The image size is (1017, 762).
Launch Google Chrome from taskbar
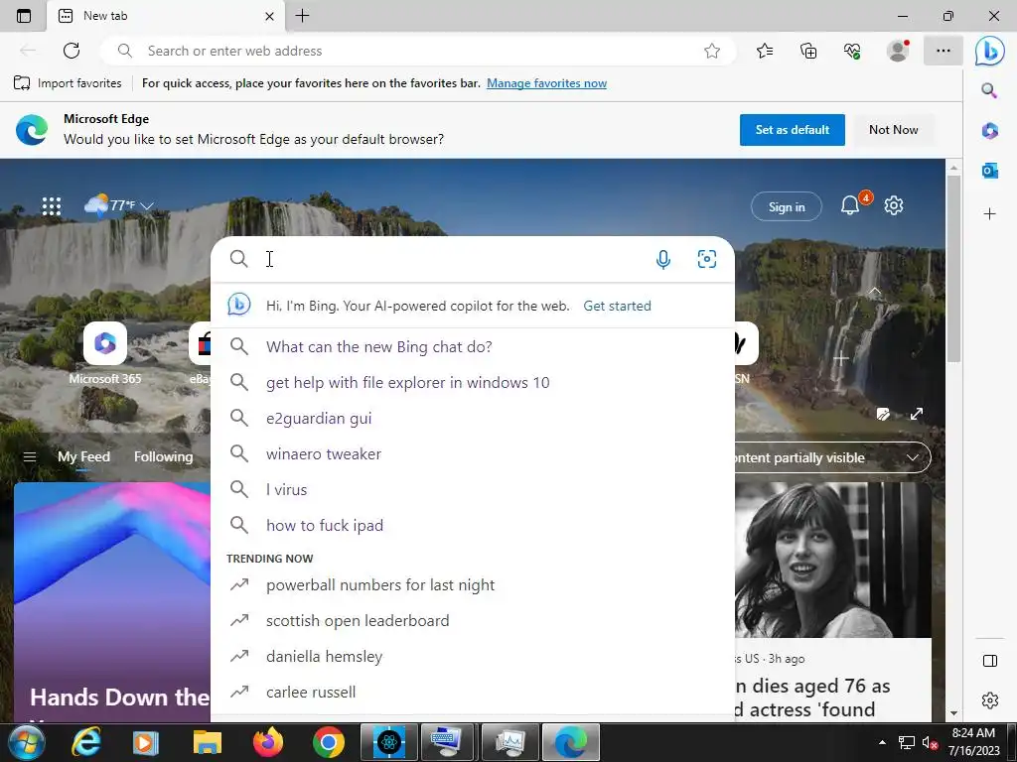coord(328,742)
